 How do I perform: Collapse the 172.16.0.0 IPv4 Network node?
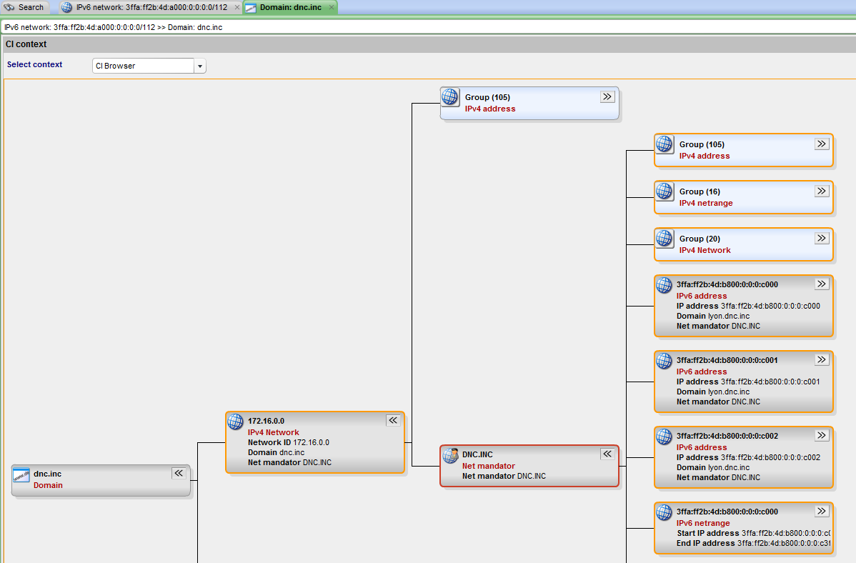(x=393, y=420)
